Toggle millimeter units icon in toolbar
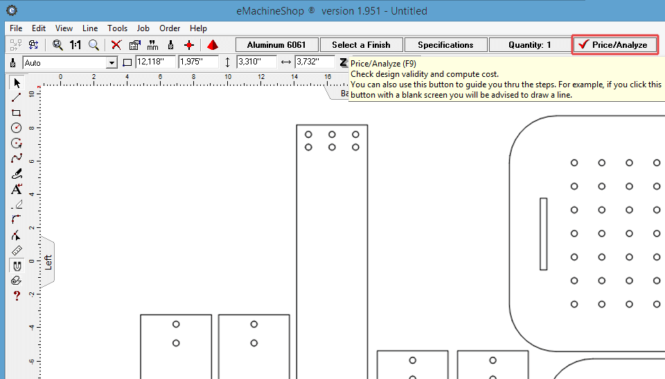This screenshot has width=665, height=379. pyautogui.click(x=152, y=45)
